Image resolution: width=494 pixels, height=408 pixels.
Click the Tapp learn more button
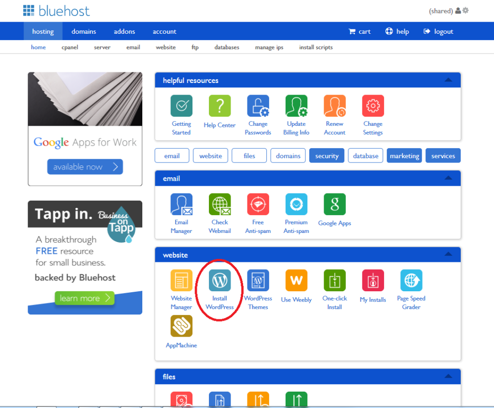pyautogui.click(x=84, y=298)
